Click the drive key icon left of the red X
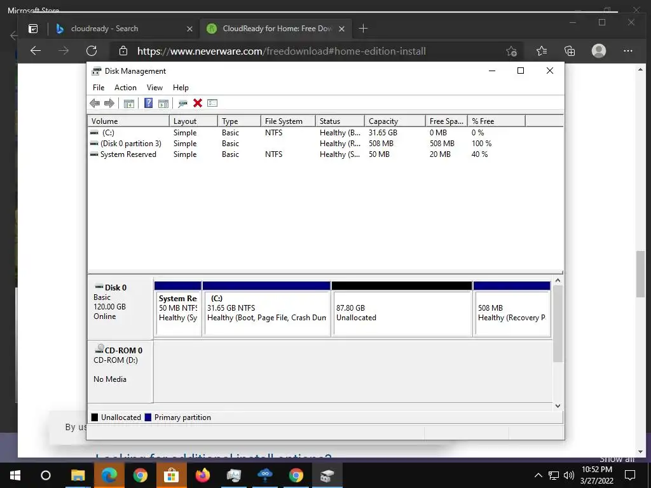651x488 pixels. (x=182, y=104)
